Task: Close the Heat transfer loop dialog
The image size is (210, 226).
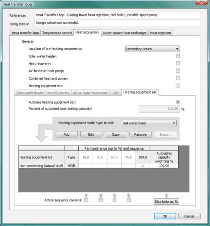Action: 201,3
